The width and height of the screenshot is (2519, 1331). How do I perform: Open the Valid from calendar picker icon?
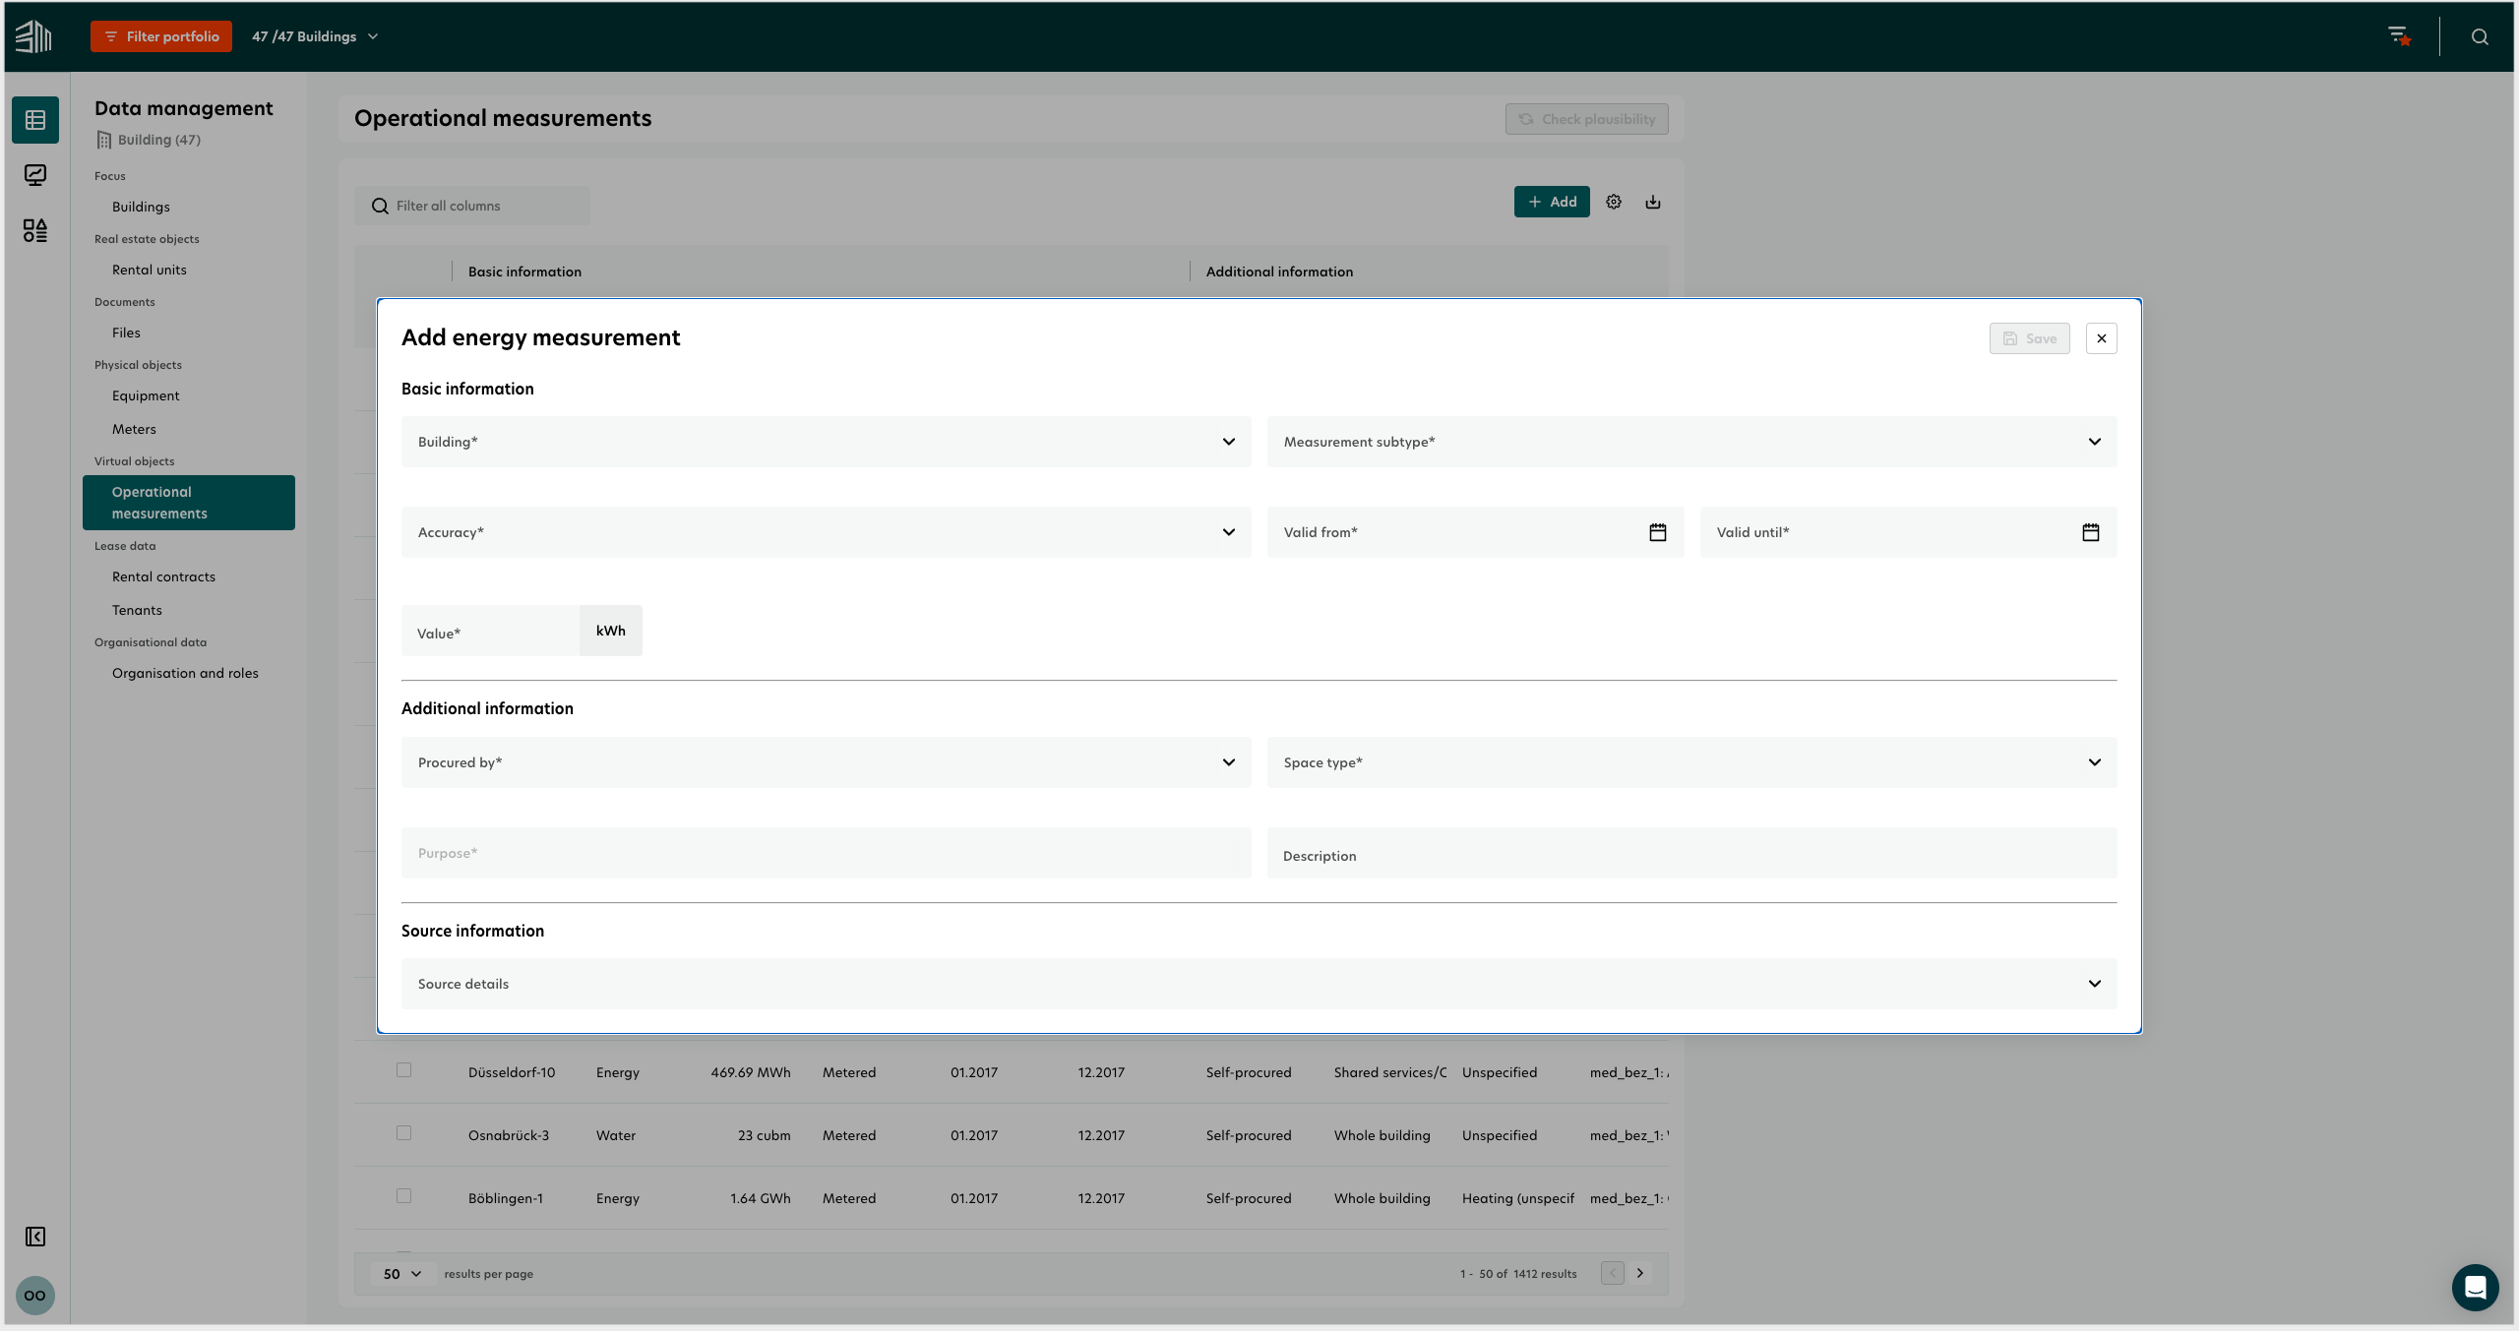pos(1658,532)
